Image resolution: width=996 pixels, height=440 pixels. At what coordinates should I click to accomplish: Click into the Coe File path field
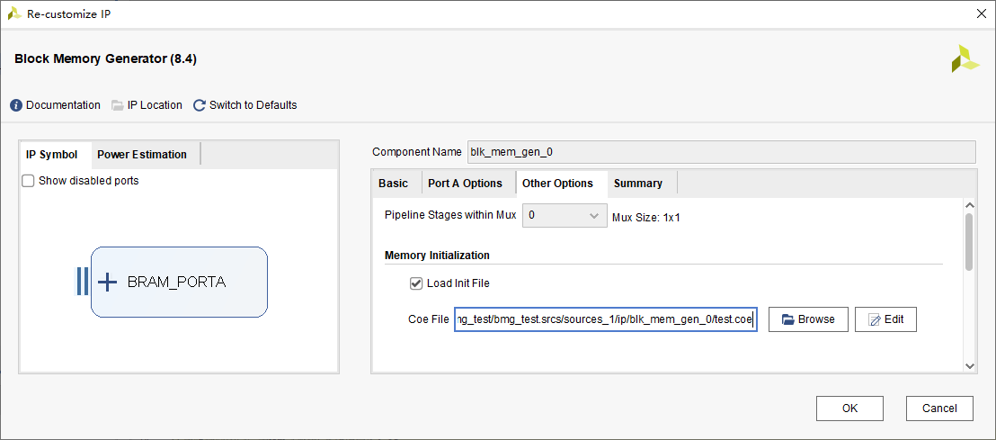click(605, 319)
